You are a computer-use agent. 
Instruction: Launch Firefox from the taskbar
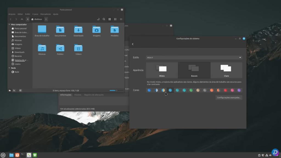(17, 155)
